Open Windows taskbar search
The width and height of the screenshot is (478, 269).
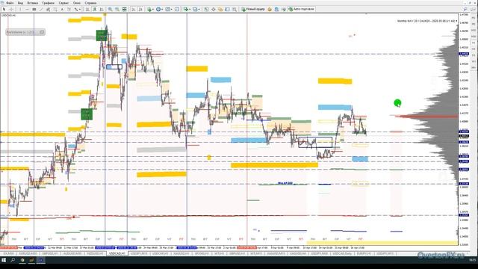click(x=13, y=260)
